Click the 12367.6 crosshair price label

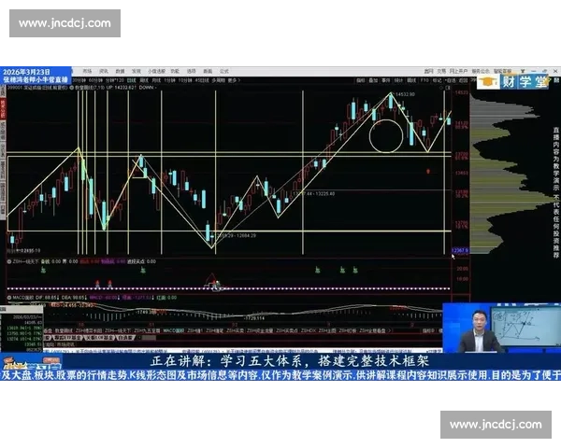point(460,250)
